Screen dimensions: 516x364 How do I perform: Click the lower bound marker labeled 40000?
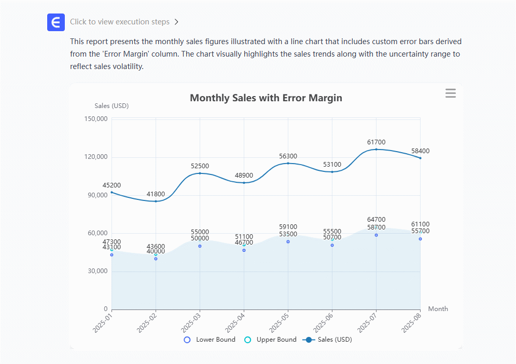156,259
